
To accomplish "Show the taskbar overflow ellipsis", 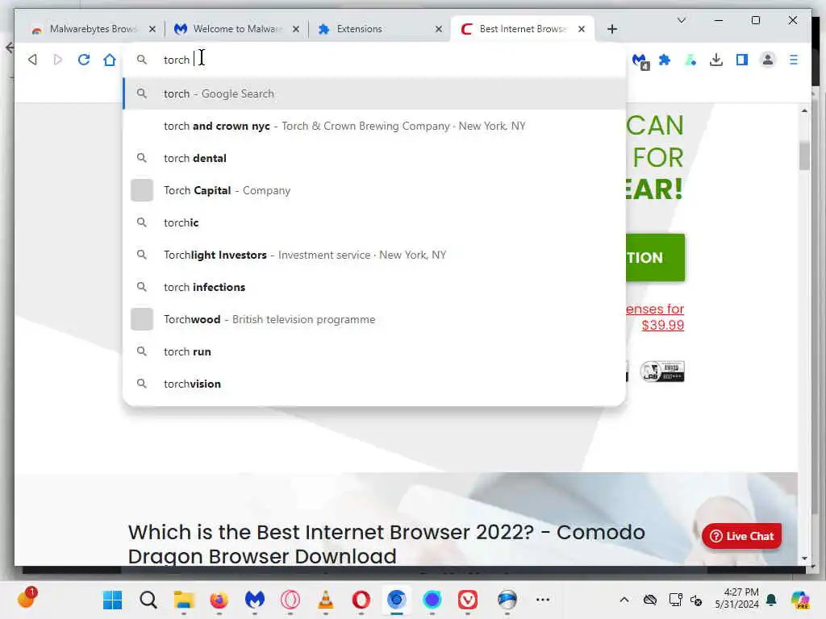I will (543, 600).
